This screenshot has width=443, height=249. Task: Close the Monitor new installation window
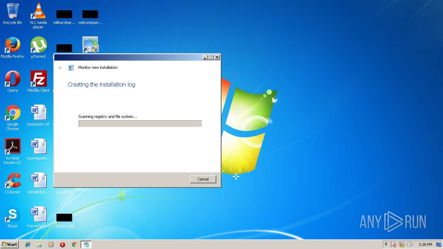pyautogui.click(x=217, y=57)
